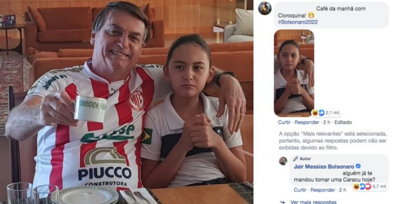
Task: Open the 2 h timestamp of the first comment
Action: (326, 122)
